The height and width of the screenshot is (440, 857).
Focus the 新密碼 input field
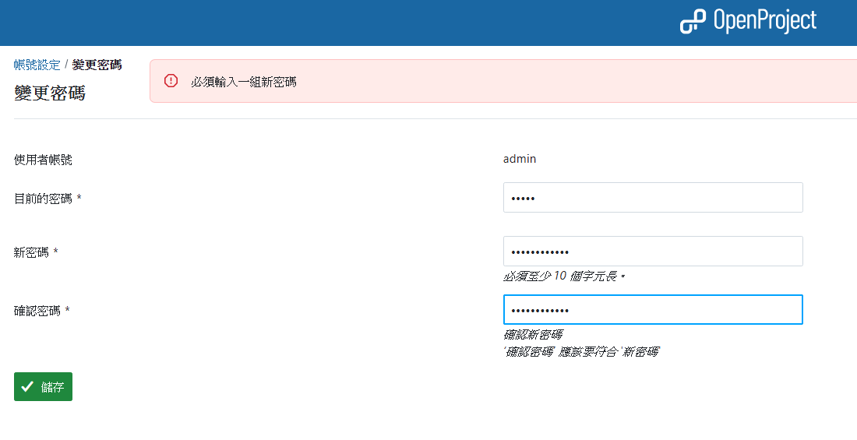pyautogui.click(x=653, y=252)
